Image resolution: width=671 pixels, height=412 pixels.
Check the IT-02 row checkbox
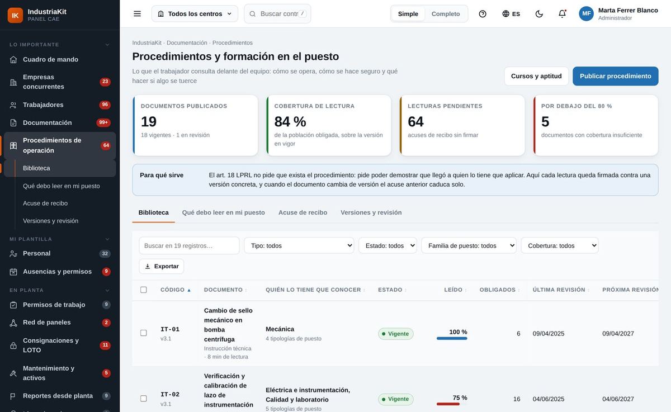coord(144,399)
